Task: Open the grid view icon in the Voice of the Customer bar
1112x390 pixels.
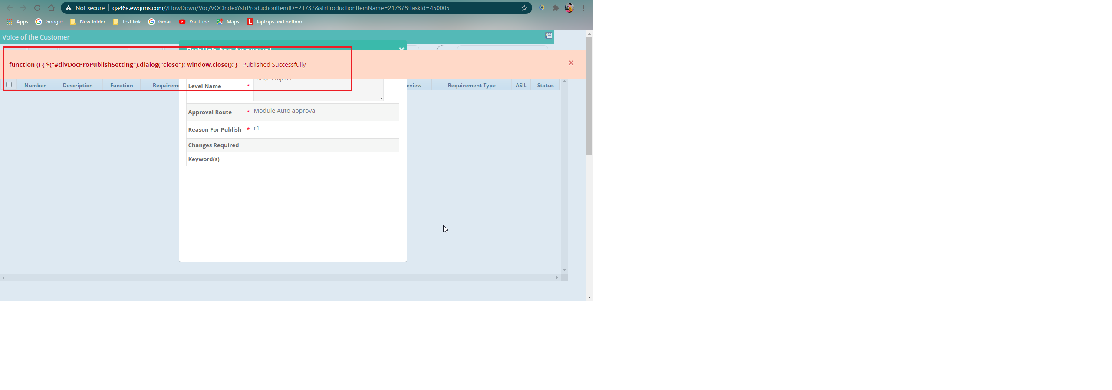Action: [549, 36]
